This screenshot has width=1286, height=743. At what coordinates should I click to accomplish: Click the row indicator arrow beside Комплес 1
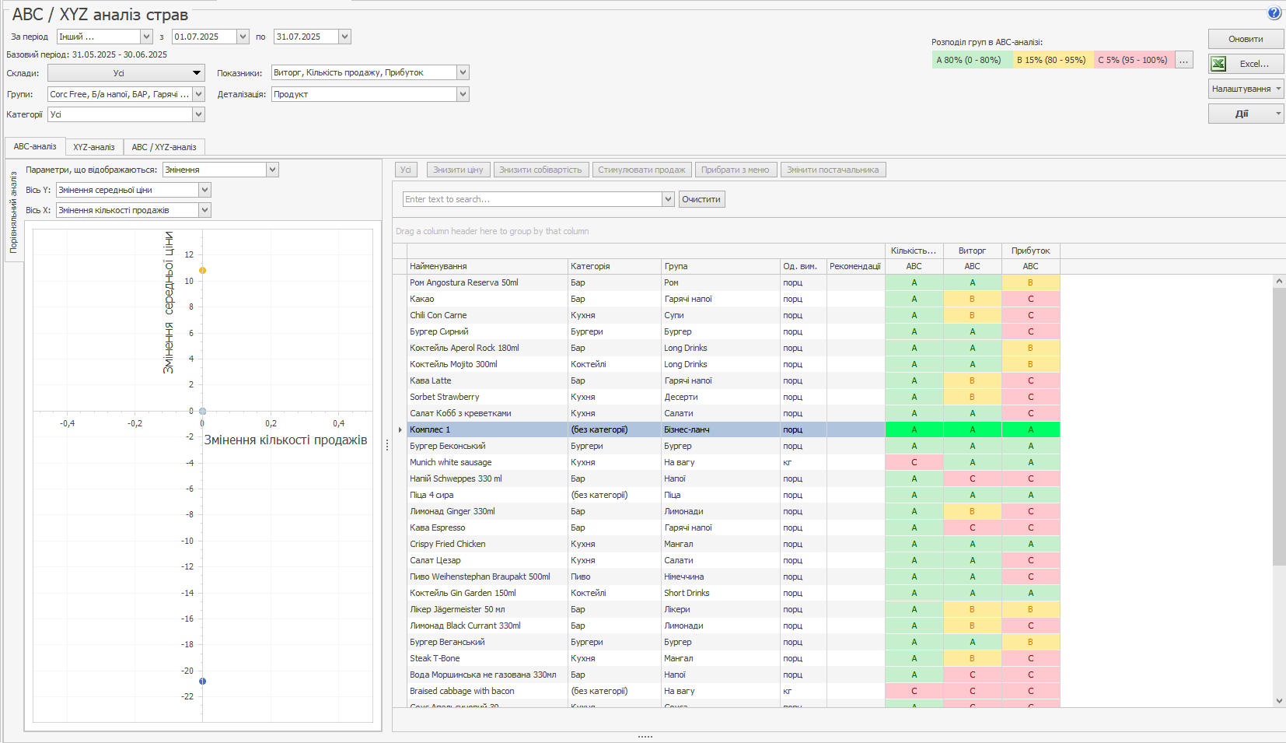pos(400,429)
